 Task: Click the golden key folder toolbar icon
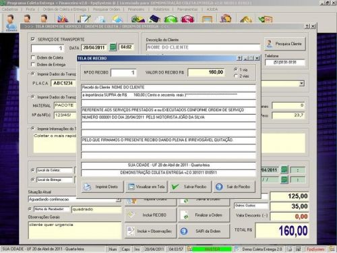tap(246, 19)
